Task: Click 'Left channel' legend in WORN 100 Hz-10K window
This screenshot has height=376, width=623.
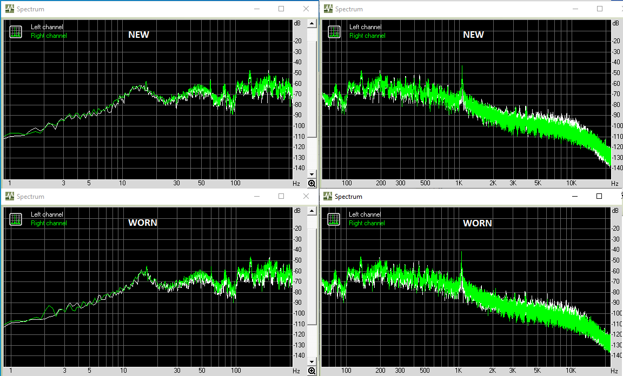Action: pyautogui.click(x=364, y=214)
